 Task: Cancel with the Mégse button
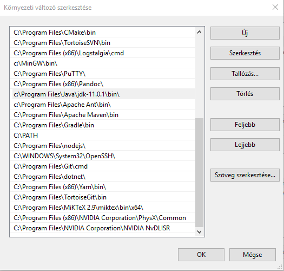pyautogui.click(x=253, y=255)
